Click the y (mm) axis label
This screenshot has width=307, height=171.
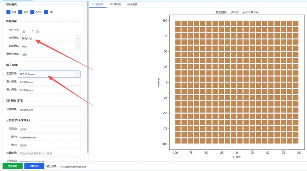[x=158, y=82]
